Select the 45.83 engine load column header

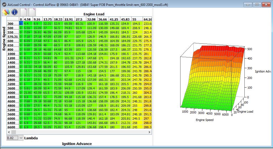(x=126, y=19)
